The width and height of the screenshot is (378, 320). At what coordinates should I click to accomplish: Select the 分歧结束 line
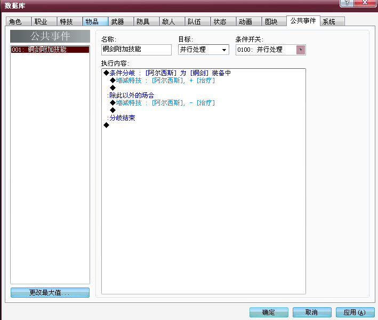tap(121, 118)
